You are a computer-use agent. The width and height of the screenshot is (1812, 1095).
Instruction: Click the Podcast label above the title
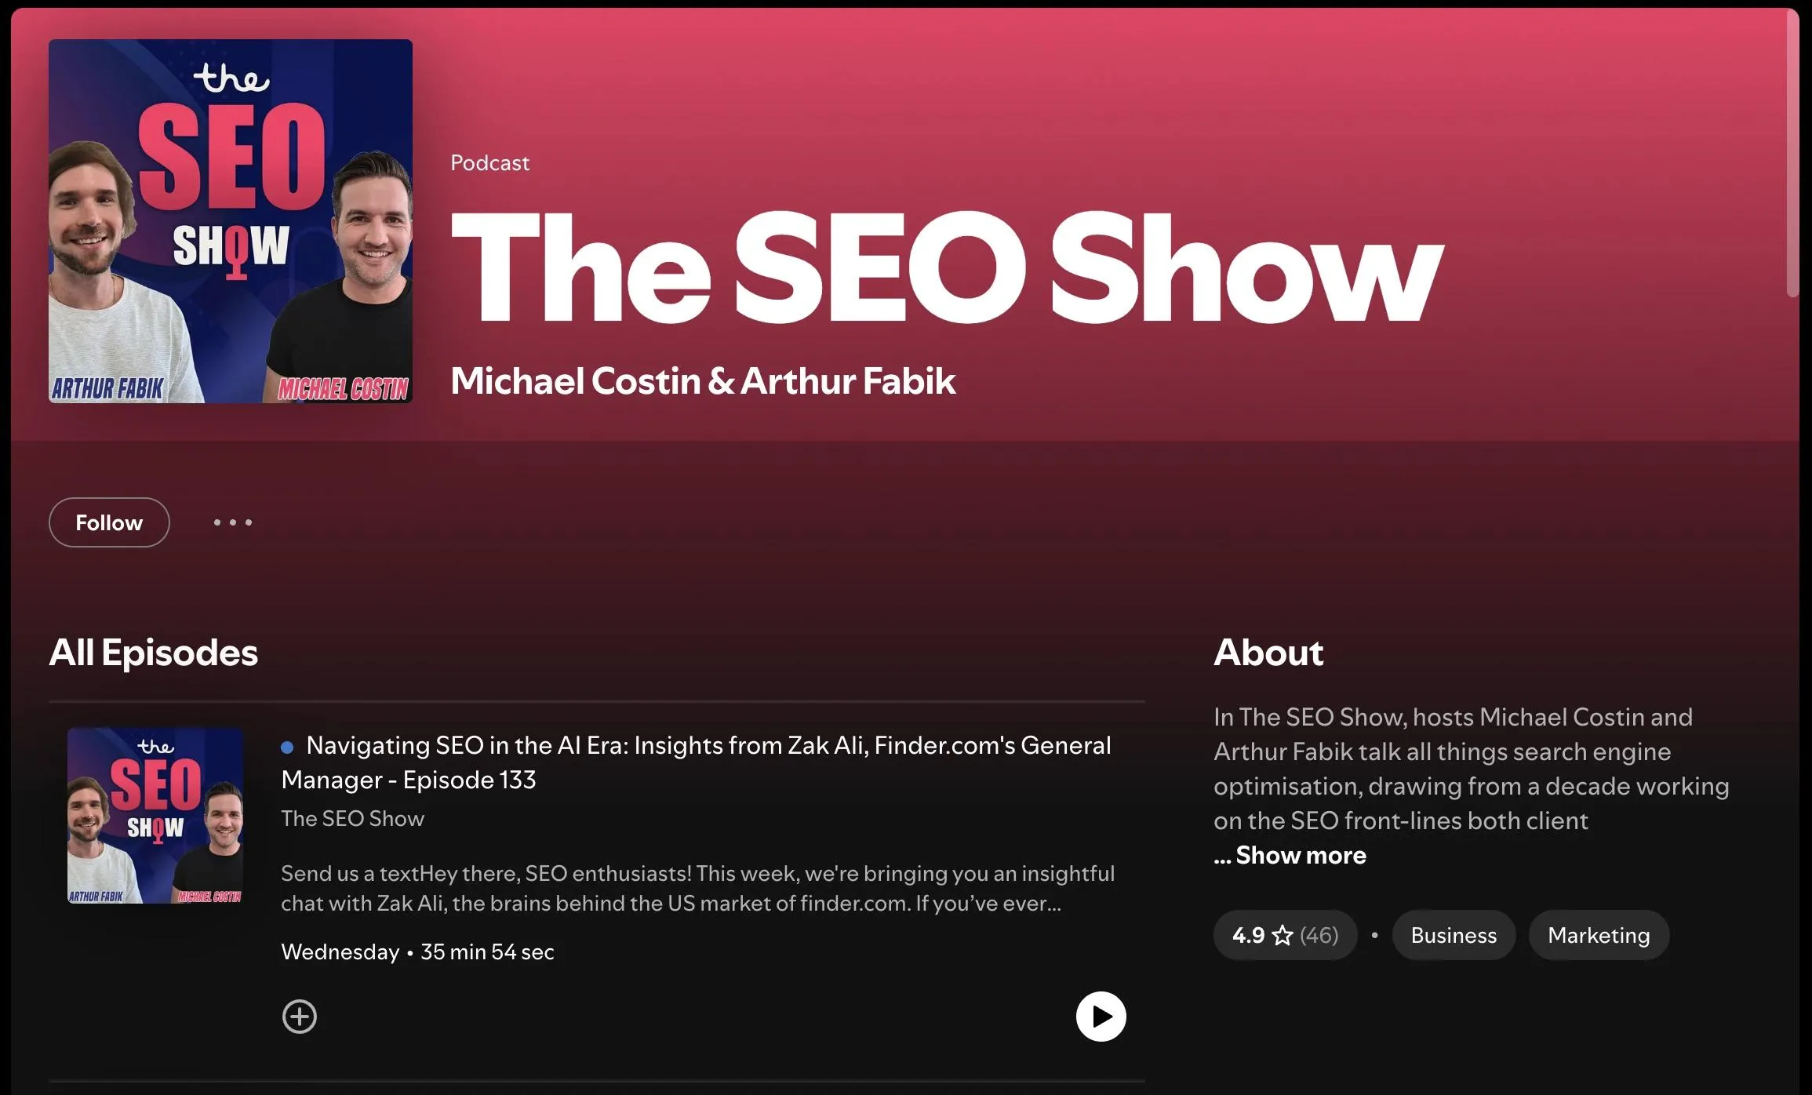tap(489, 163)
